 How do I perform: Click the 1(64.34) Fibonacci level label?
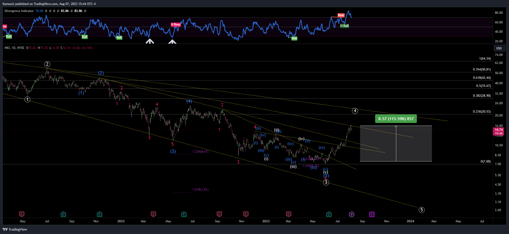485,58
